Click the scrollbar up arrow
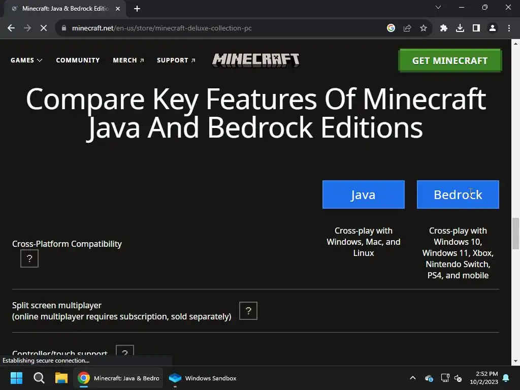520x390 pixels. click(516, 44)
